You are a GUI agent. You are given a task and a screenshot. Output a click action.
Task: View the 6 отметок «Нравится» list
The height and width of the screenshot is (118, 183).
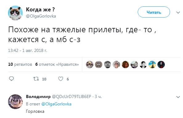point(57,64)
